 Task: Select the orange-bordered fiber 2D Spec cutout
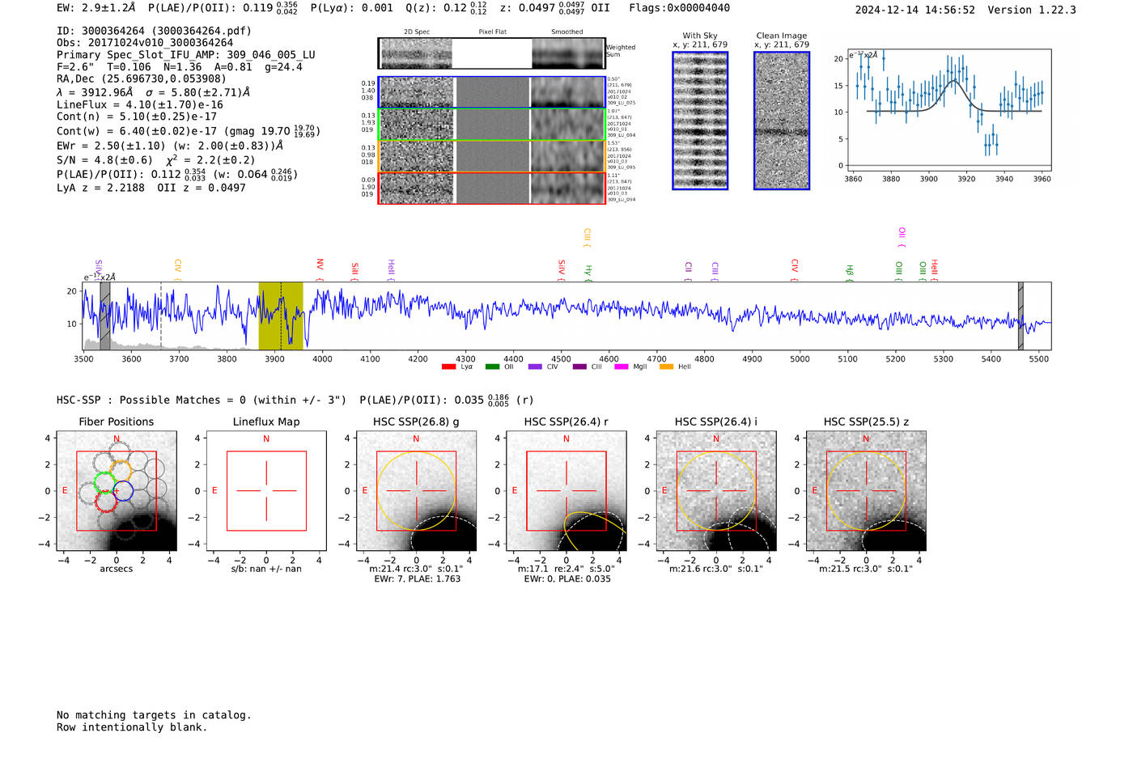[417, 156]
